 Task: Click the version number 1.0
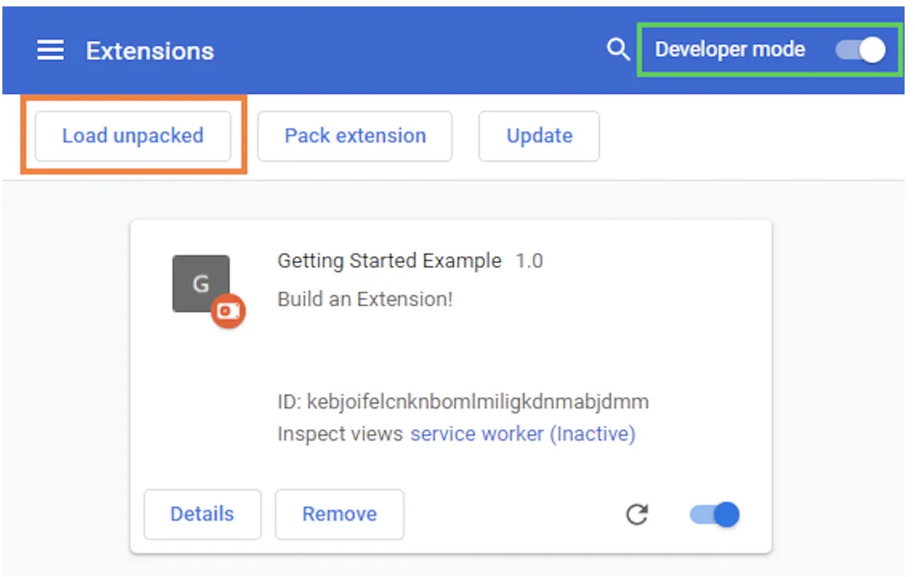click(x=529, y=260)
